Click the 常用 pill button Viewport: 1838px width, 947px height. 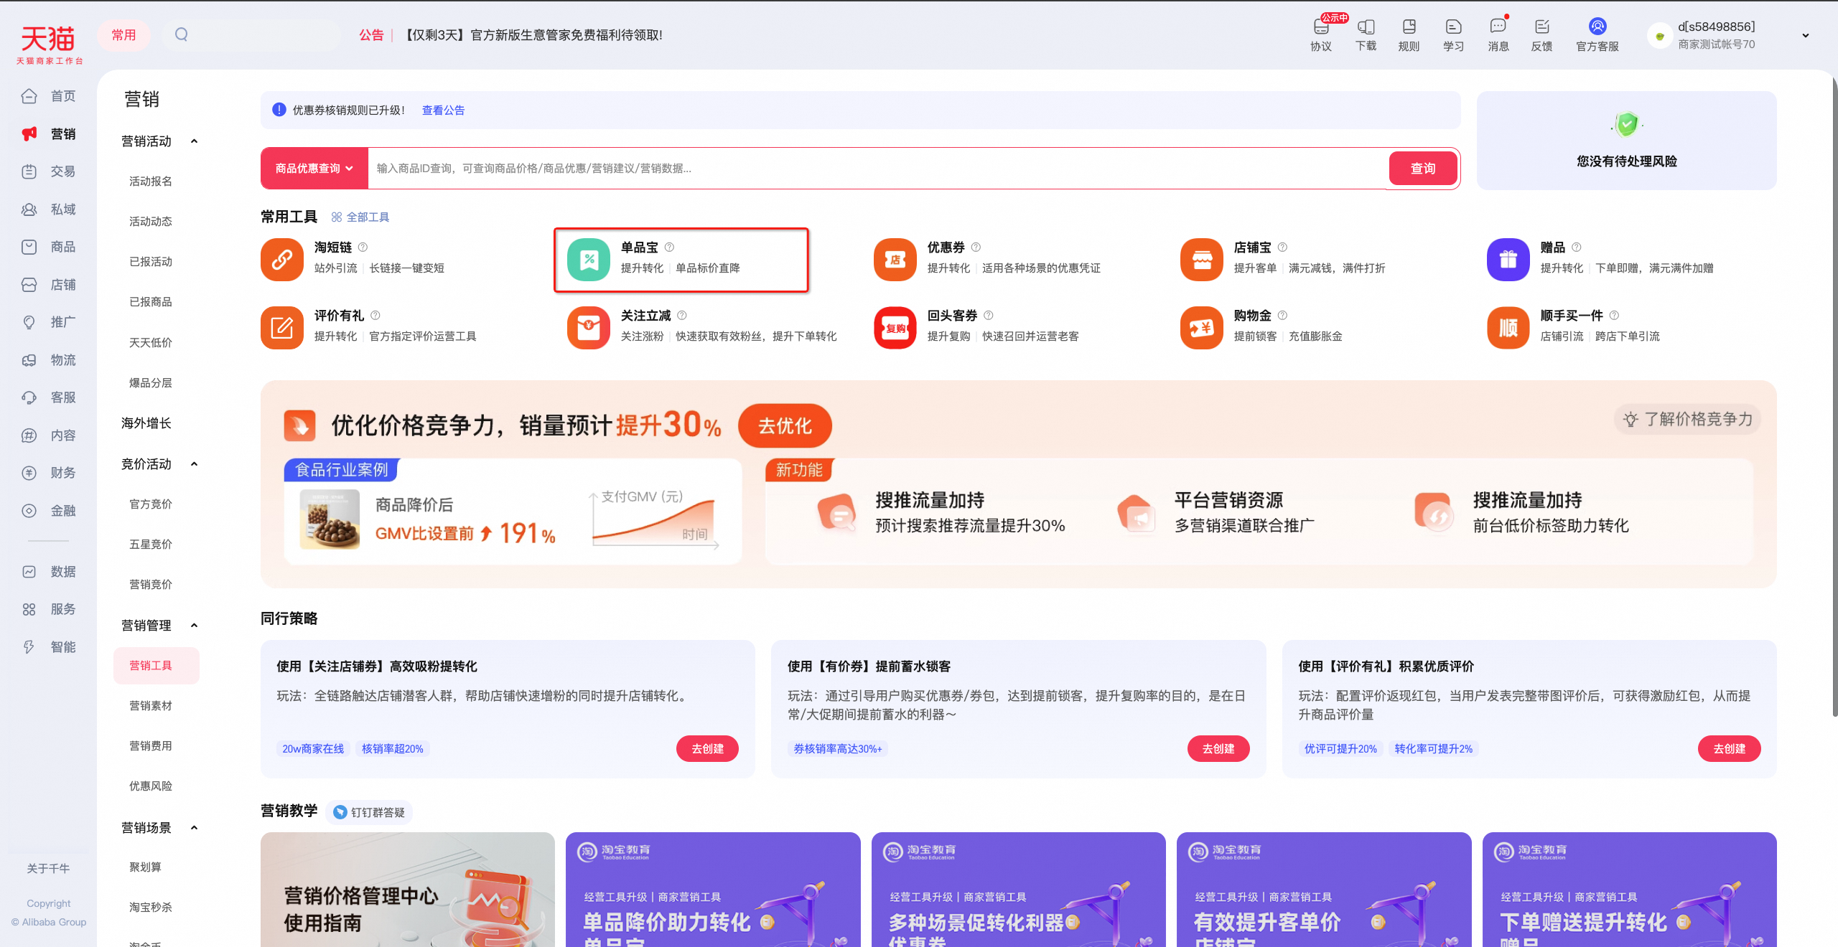(x=123, y=34)
